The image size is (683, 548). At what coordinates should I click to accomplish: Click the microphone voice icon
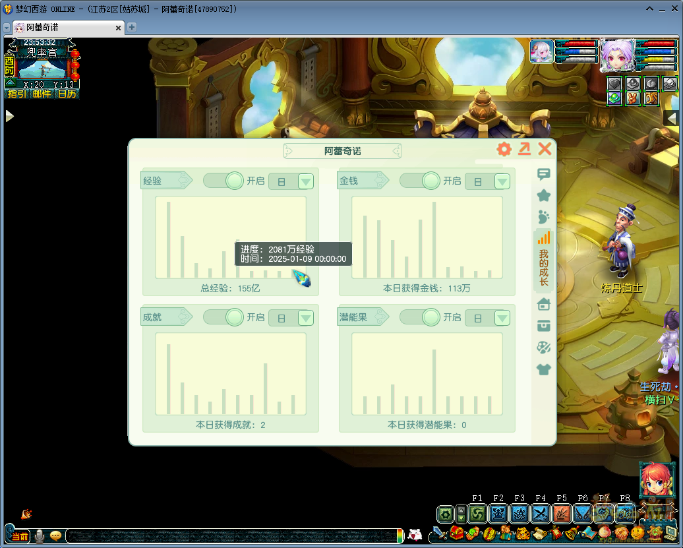pos(39,536)
